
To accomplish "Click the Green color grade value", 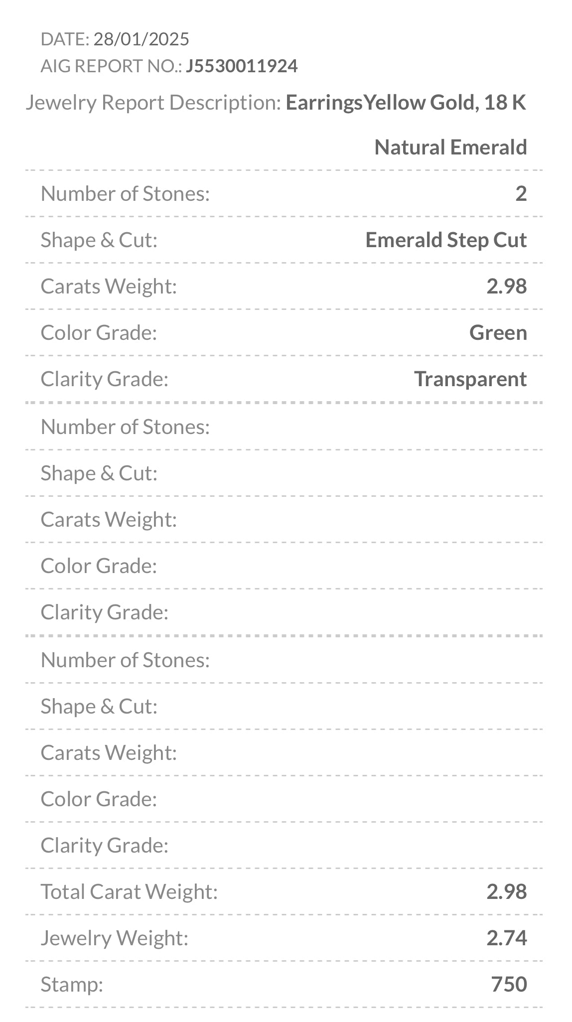I will point(498,333).
